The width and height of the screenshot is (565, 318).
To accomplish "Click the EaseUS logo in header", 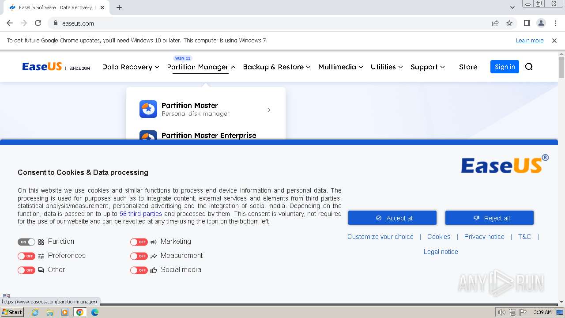I will click(42, 67).
